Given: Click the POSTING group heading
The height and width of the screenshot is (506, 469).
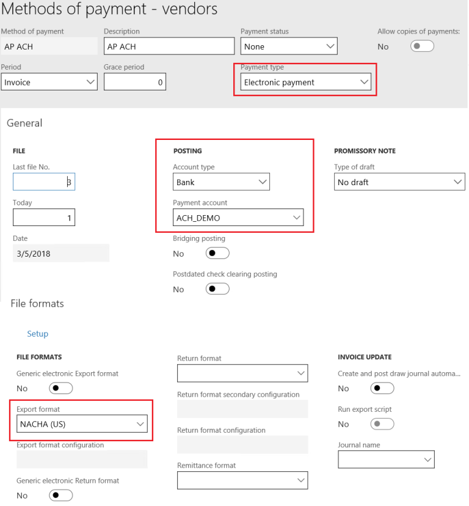Looking at the screenshot, I should [187, 151].
